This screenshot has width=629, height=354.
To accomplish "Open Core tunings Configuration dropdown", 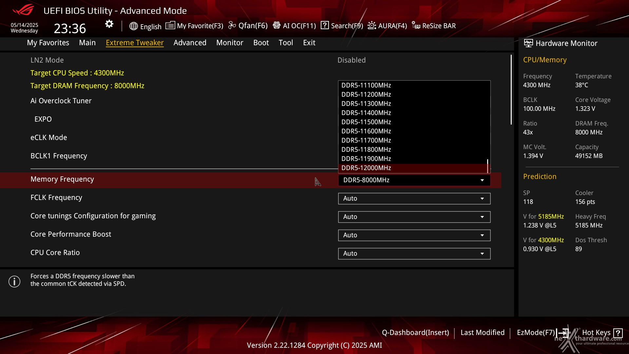I will [x=414, y=217].
